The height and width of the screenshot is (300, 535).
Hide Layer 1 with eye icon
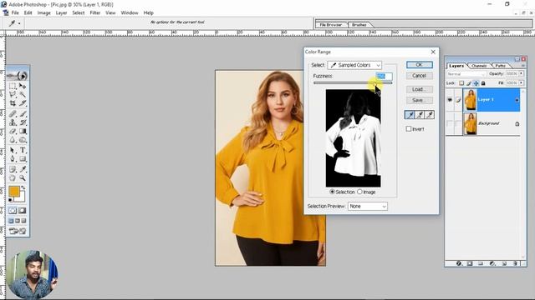(x=450, y=100)
